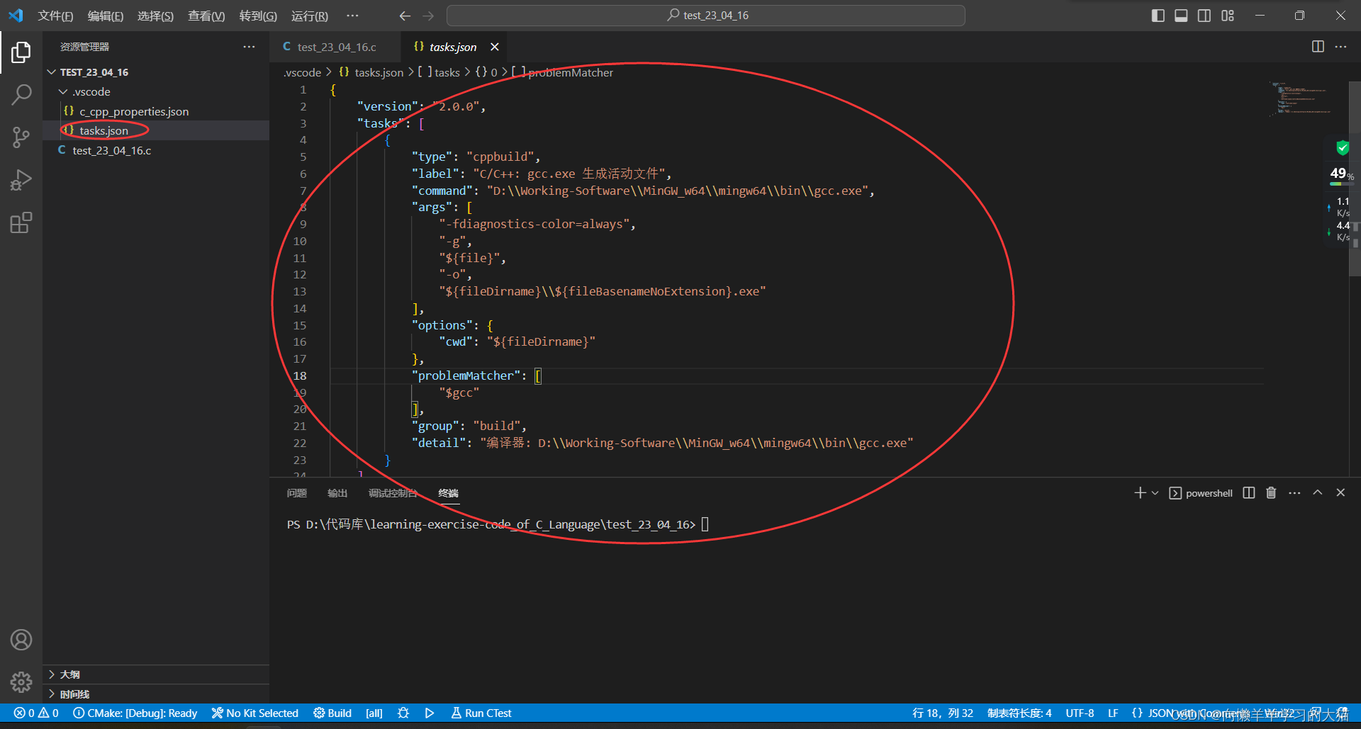Open the Search view in activity bar
The width and height of the screenshot is (1361, 729).
click(21, 94)
